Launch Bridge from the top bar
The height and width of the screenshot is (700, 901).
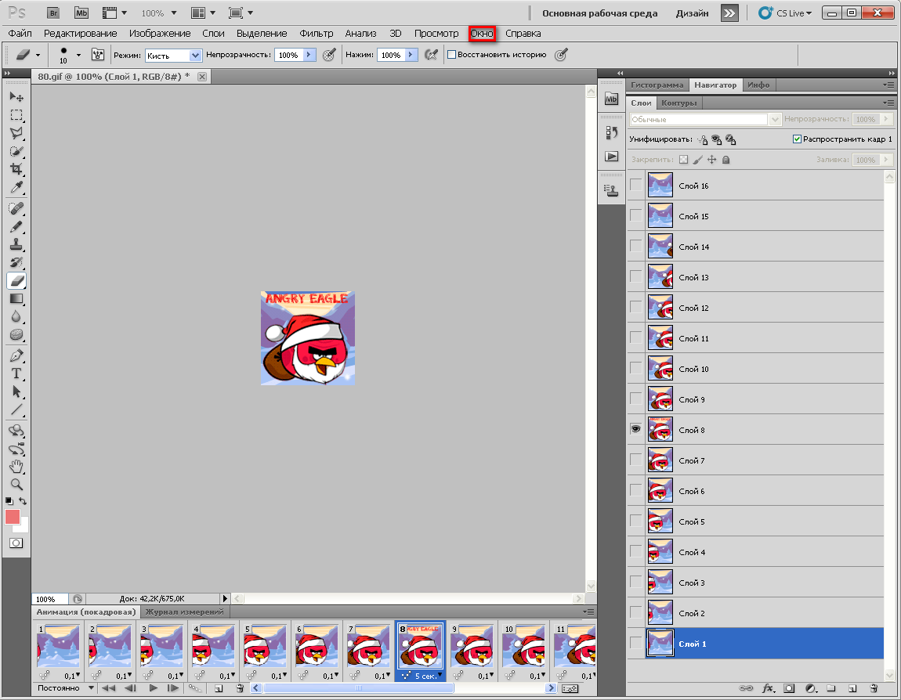(x=53, y=13)
